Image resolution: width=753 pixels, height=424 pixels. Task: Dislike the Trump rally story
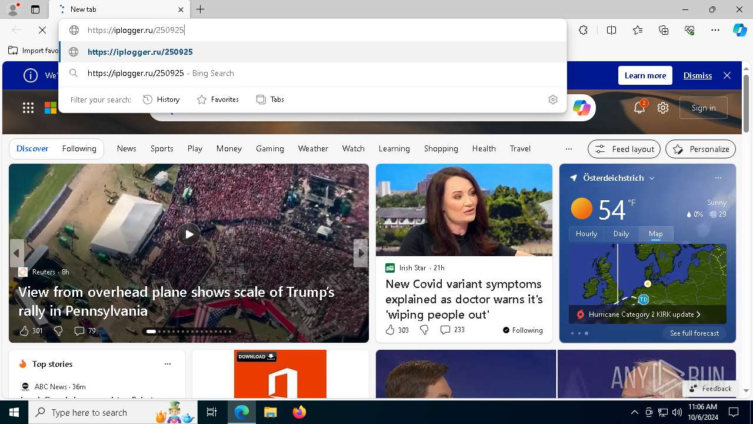pos(58,331)
